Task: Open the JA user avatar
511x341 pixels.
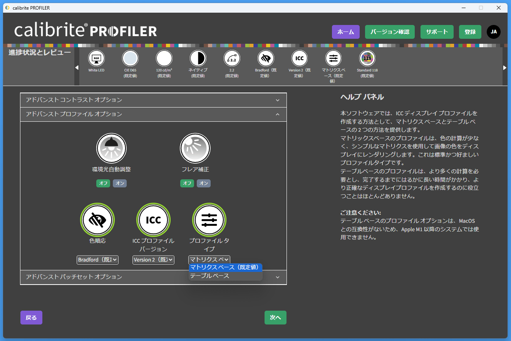Action: point(494,32)
